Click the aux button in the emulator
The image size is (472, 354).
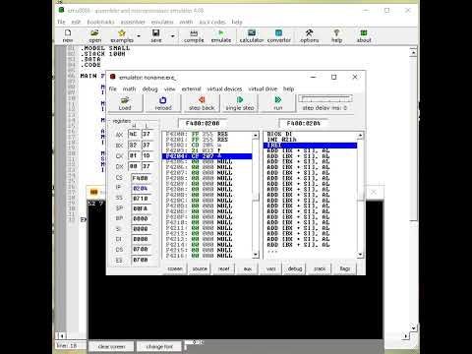click(248, 268)
